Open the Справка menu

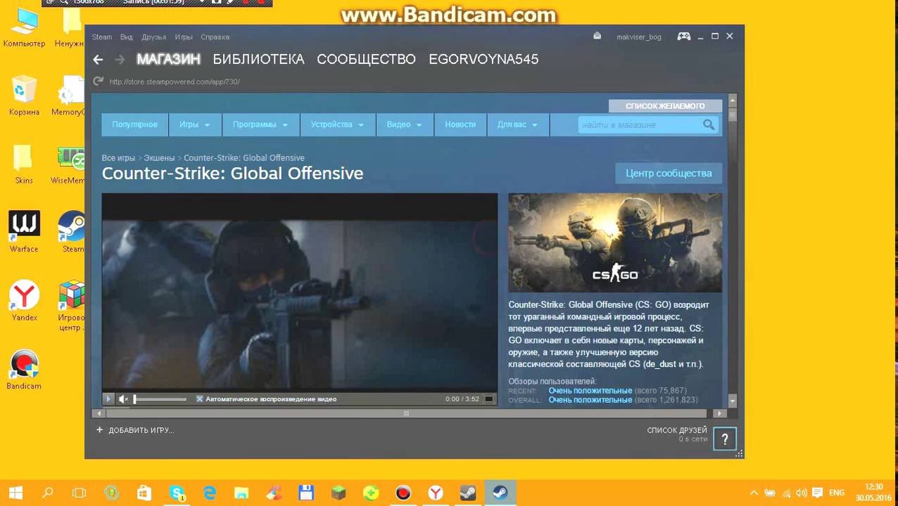tap(215, 37)
